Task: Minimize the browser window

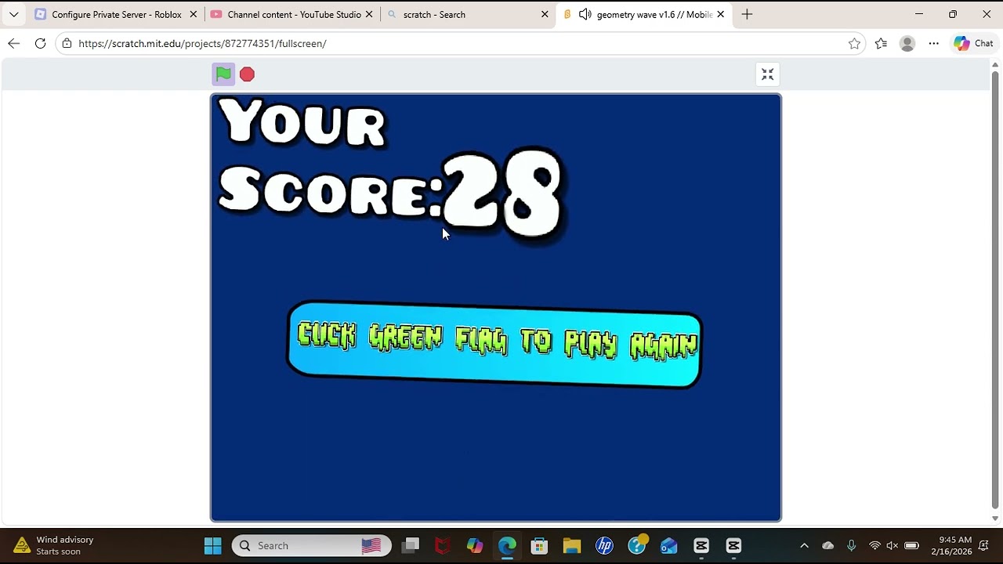Action: pyautogui.click(x=919, y=14)
